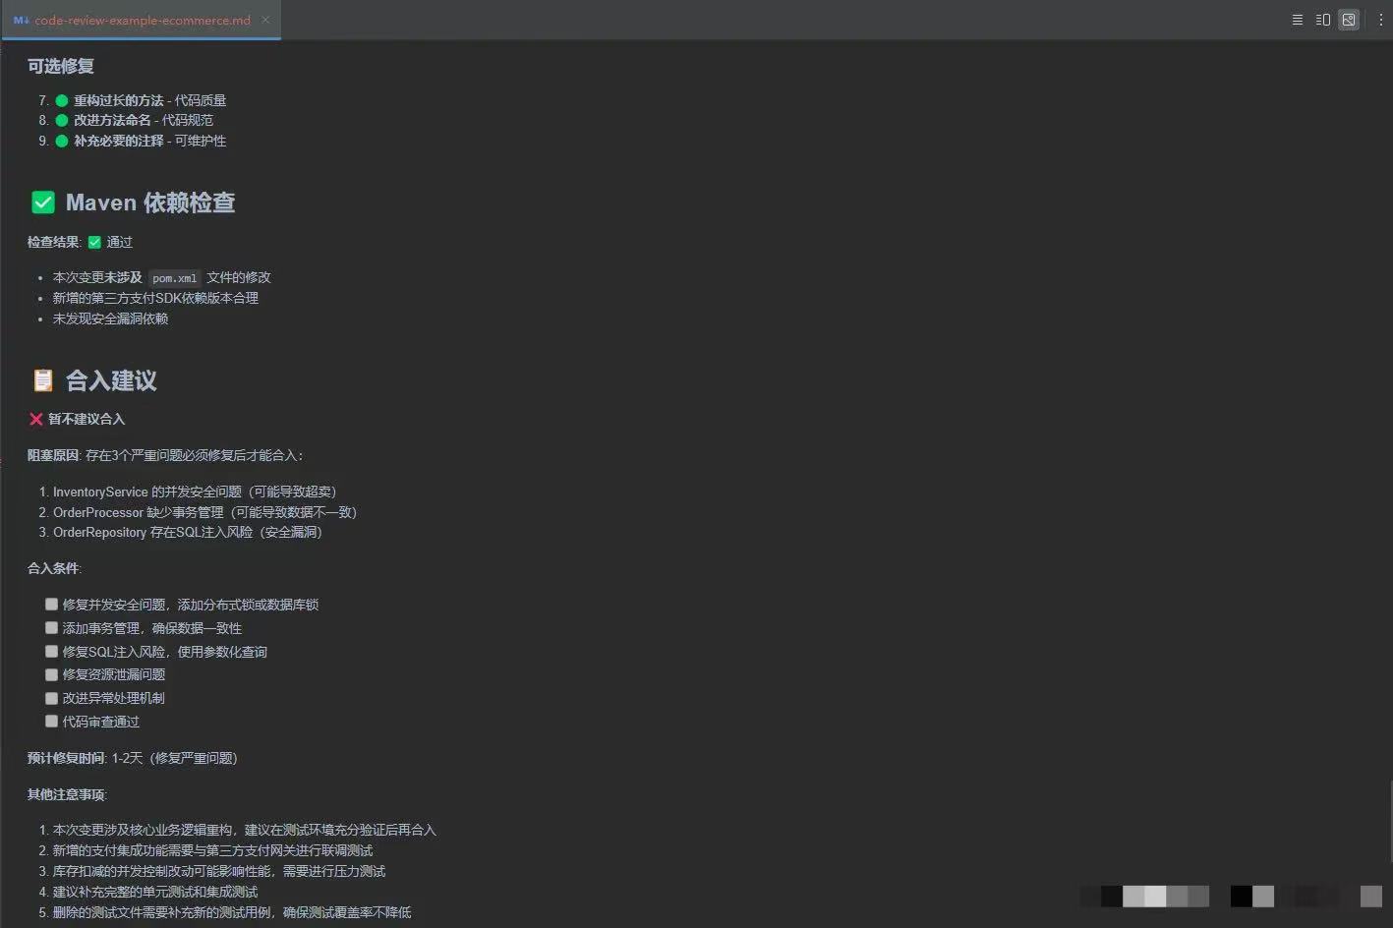Switch to editor-only view mode
The height and width of the screenshot is (928, 1393).
click(1297, 20)
